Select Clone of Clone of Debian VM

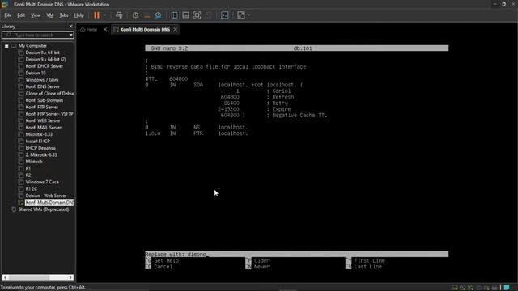[x=49, y=94]
